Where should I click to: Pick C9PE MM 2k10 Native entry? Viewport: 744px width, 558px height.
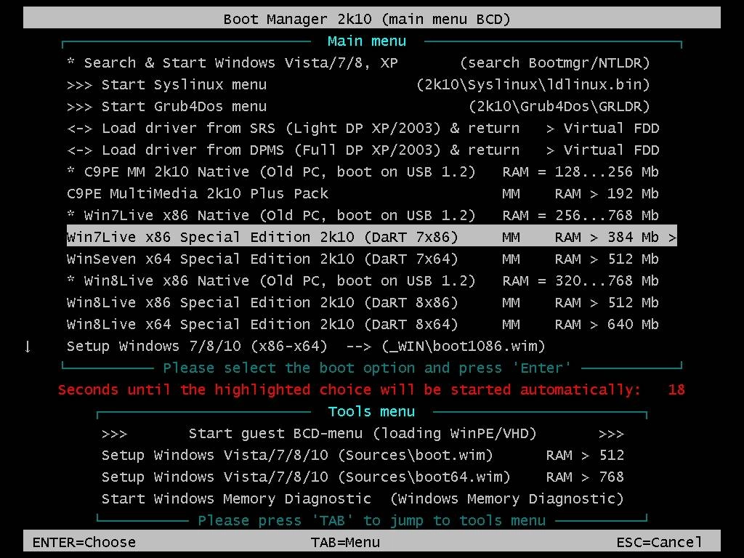tap(363, 171)
